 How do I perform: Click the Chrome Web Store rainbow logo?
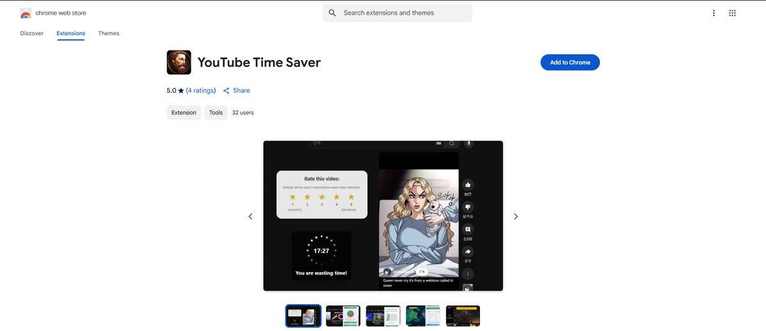26,13
